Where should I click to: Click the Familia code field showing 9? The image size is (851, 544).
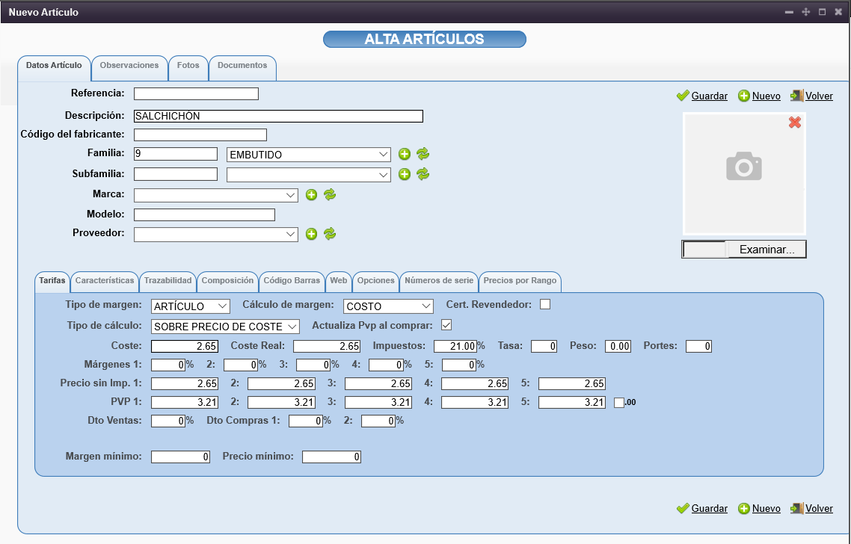tap(175, 154)
